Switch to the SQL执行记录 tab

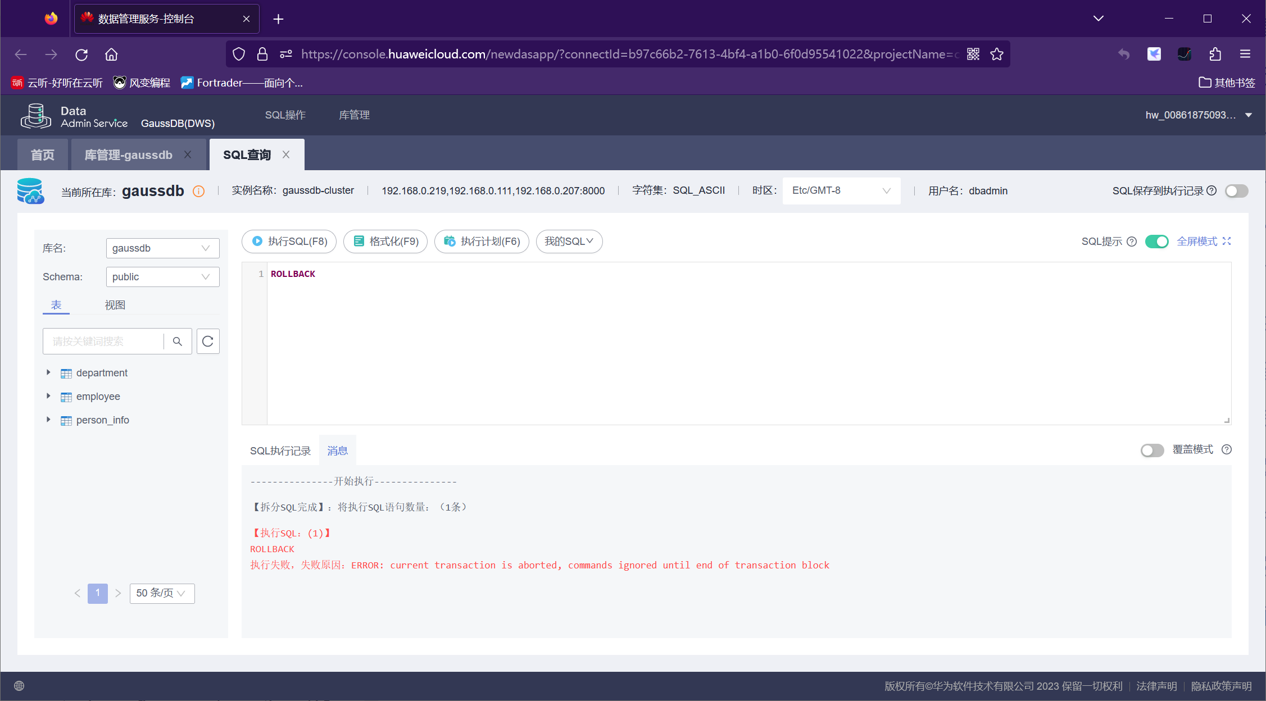coord(280,451)
